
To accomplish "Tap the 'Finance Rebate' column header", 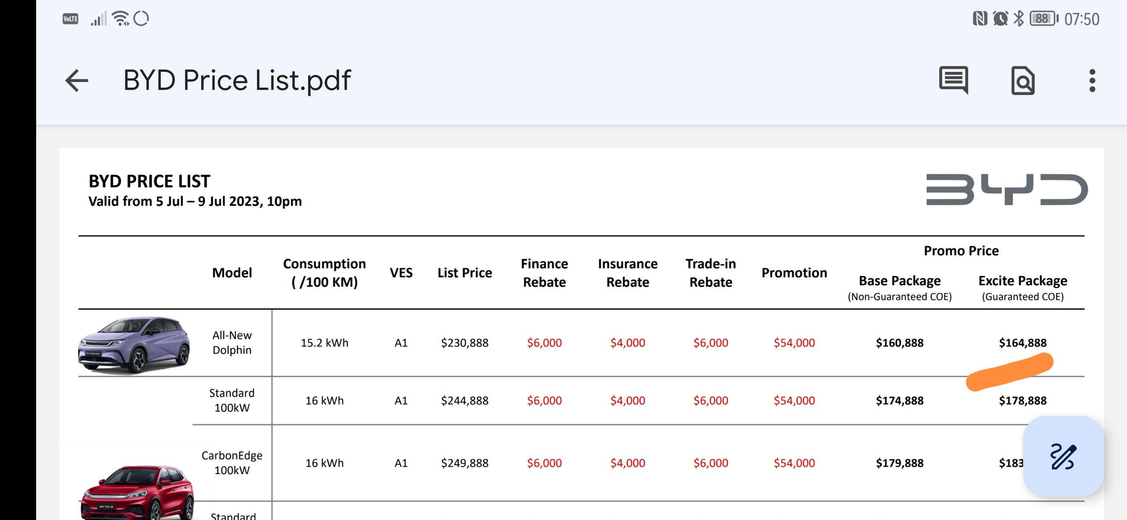I will coord(544,273).
